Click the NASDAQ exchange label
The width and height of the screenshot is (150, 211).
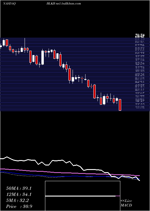point(9,4)
